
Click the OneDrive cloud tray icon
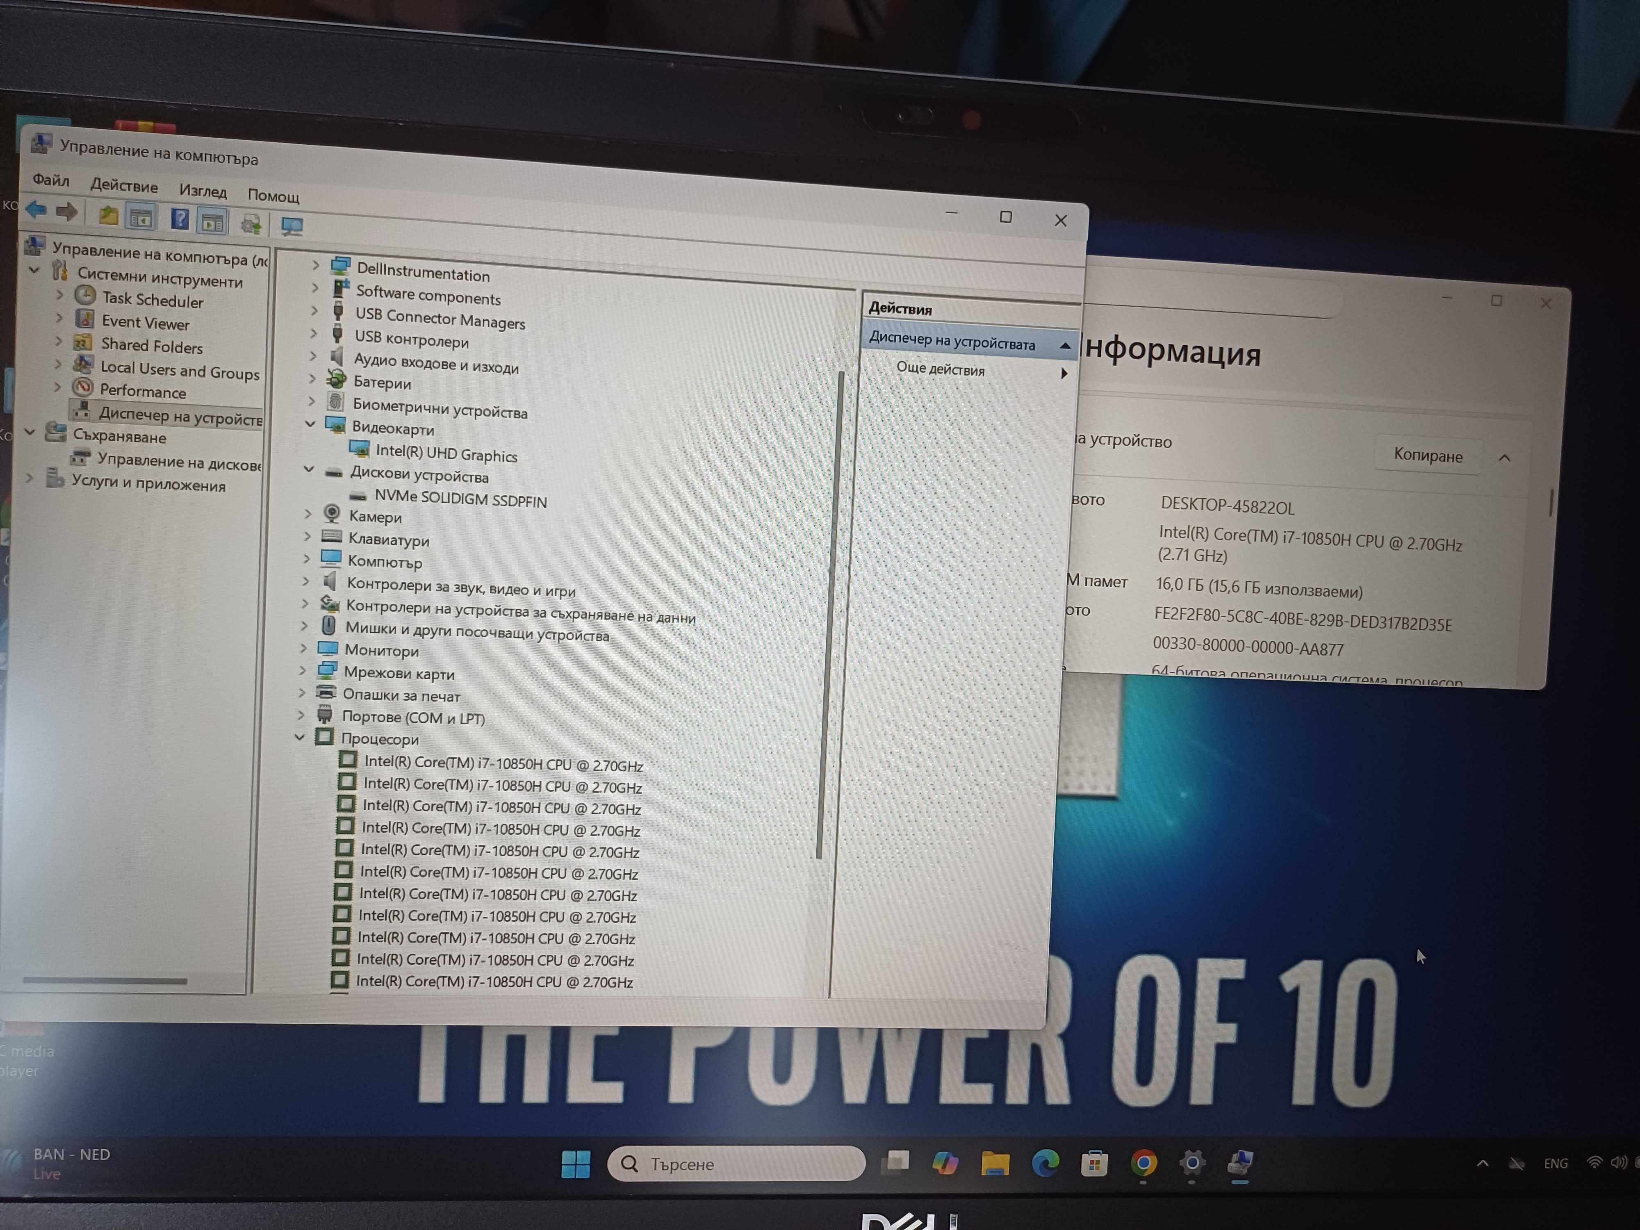pos(1516,1163)
